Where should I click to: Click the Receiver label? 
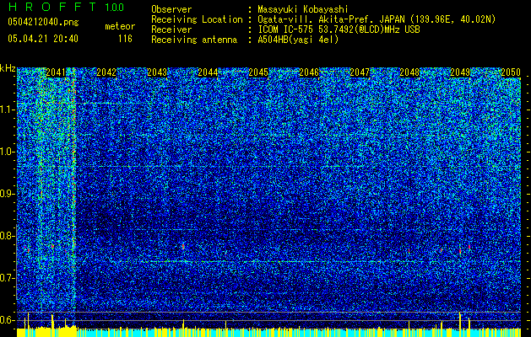pos(171,29)
